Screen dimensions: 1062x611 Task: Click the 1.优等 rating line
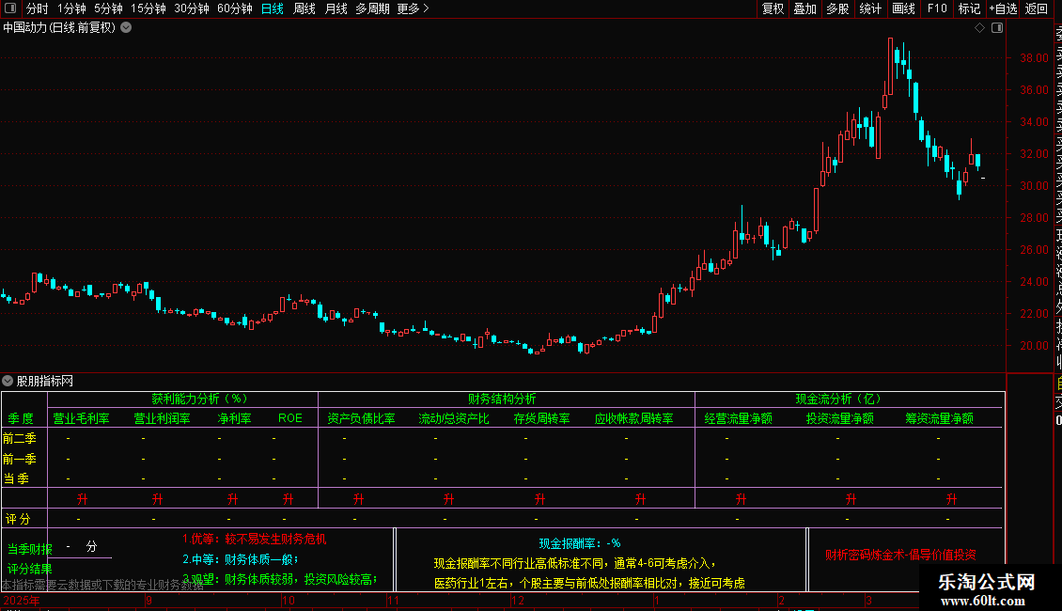pos(254,540)
